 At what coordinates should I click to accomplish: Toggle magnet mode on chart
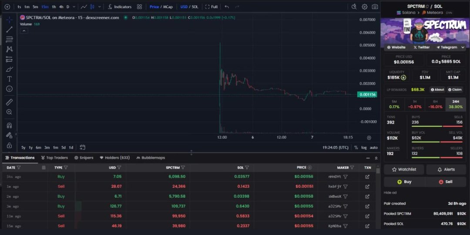[x=9, y=126]
